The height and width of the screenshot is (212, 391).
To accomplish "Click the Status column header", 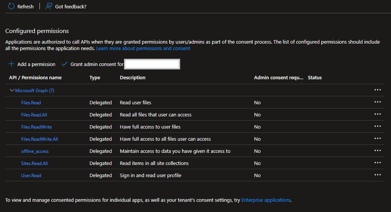I will point(315,78).
